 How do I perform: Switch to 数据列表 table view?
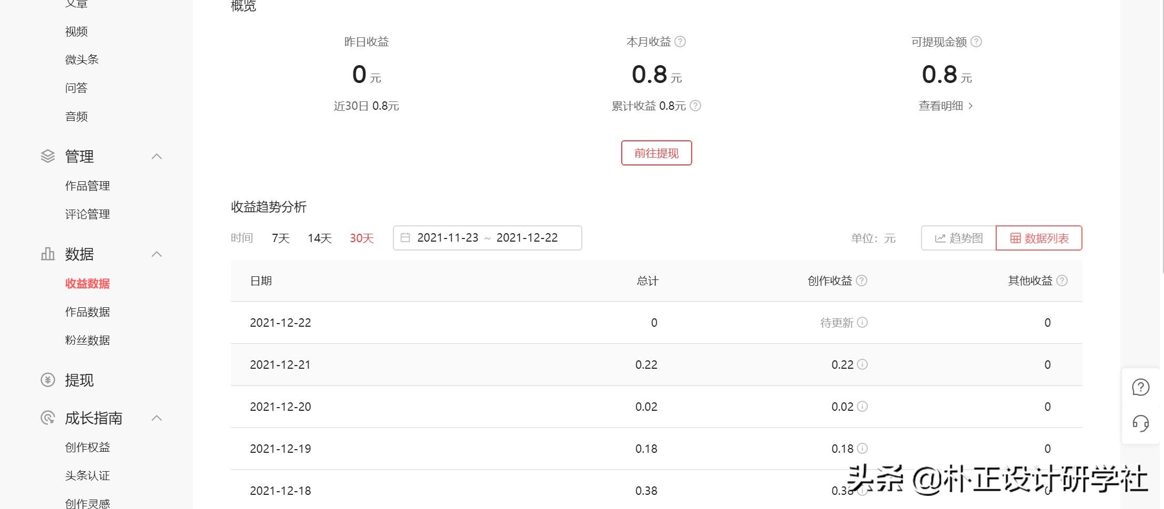(1039, 238)
